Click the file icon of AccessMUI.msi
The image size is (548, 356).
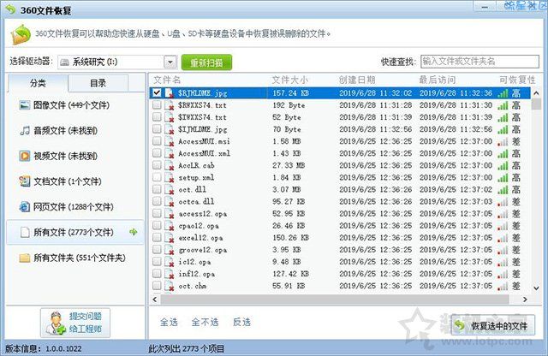tap(170, 141)
